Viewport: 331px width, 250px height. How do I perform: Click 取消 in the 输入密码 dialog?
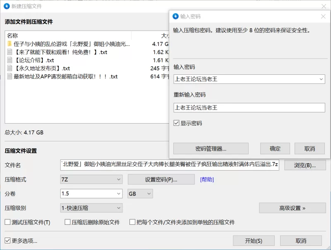[309, 149]
